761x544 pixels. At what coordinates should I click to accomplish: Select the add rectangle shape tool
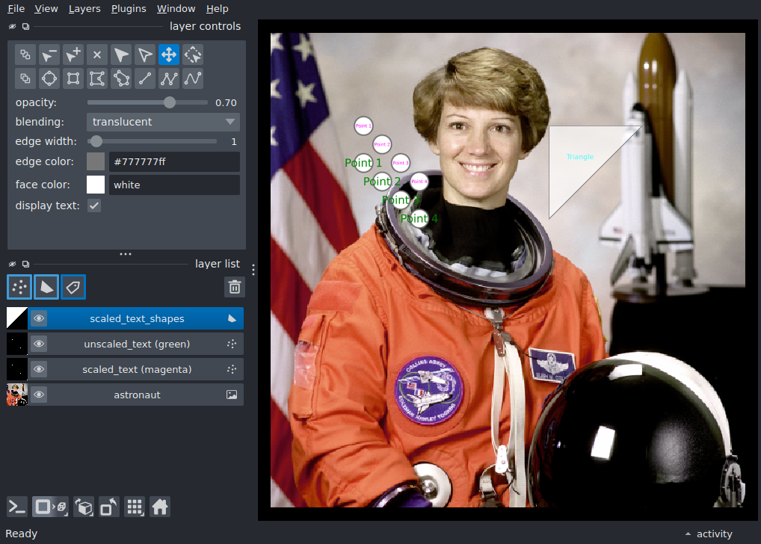coord(73,78)
